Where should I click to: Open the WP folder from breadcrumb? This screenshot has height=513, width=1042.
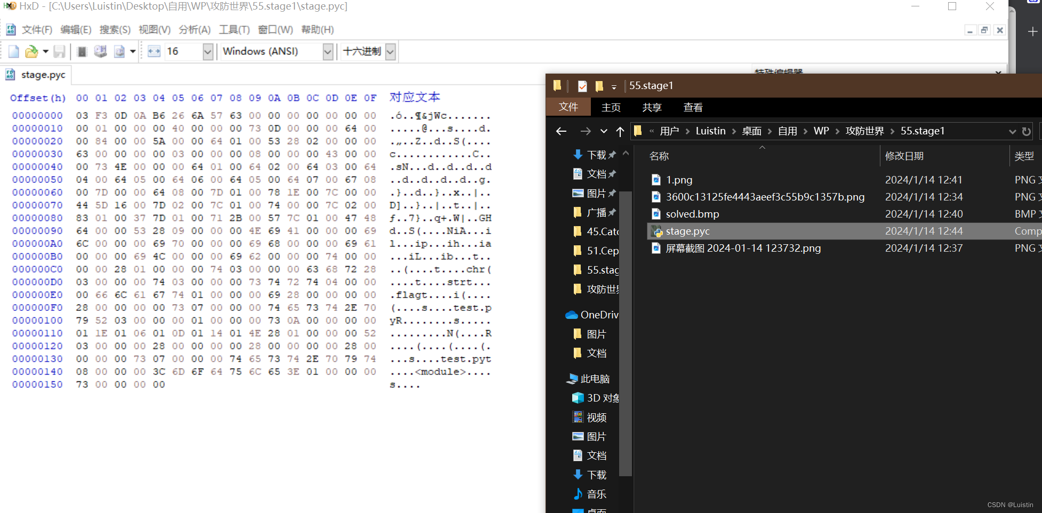click(821, 131)
